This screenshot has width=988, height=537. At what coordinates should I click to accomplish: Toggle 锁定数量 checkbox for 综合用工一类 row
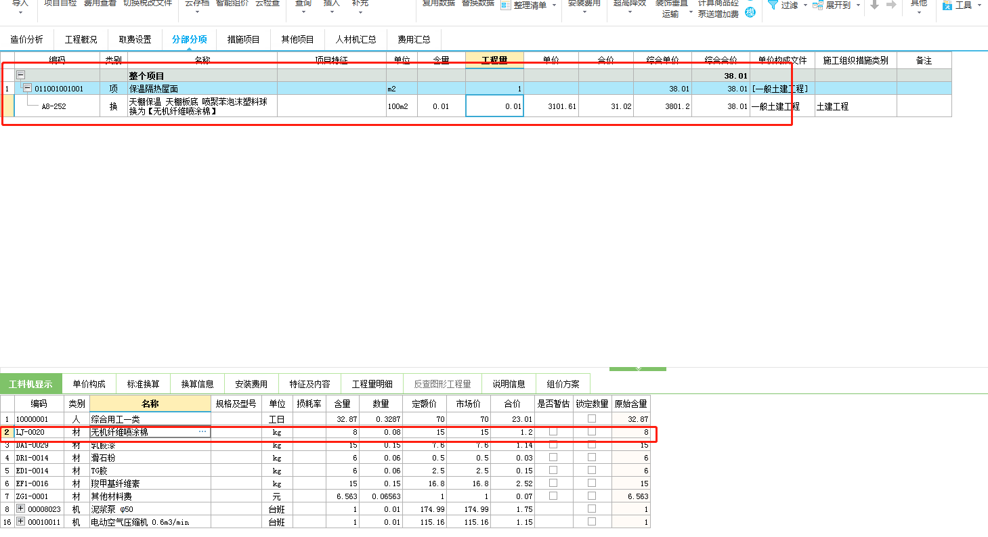592,418
